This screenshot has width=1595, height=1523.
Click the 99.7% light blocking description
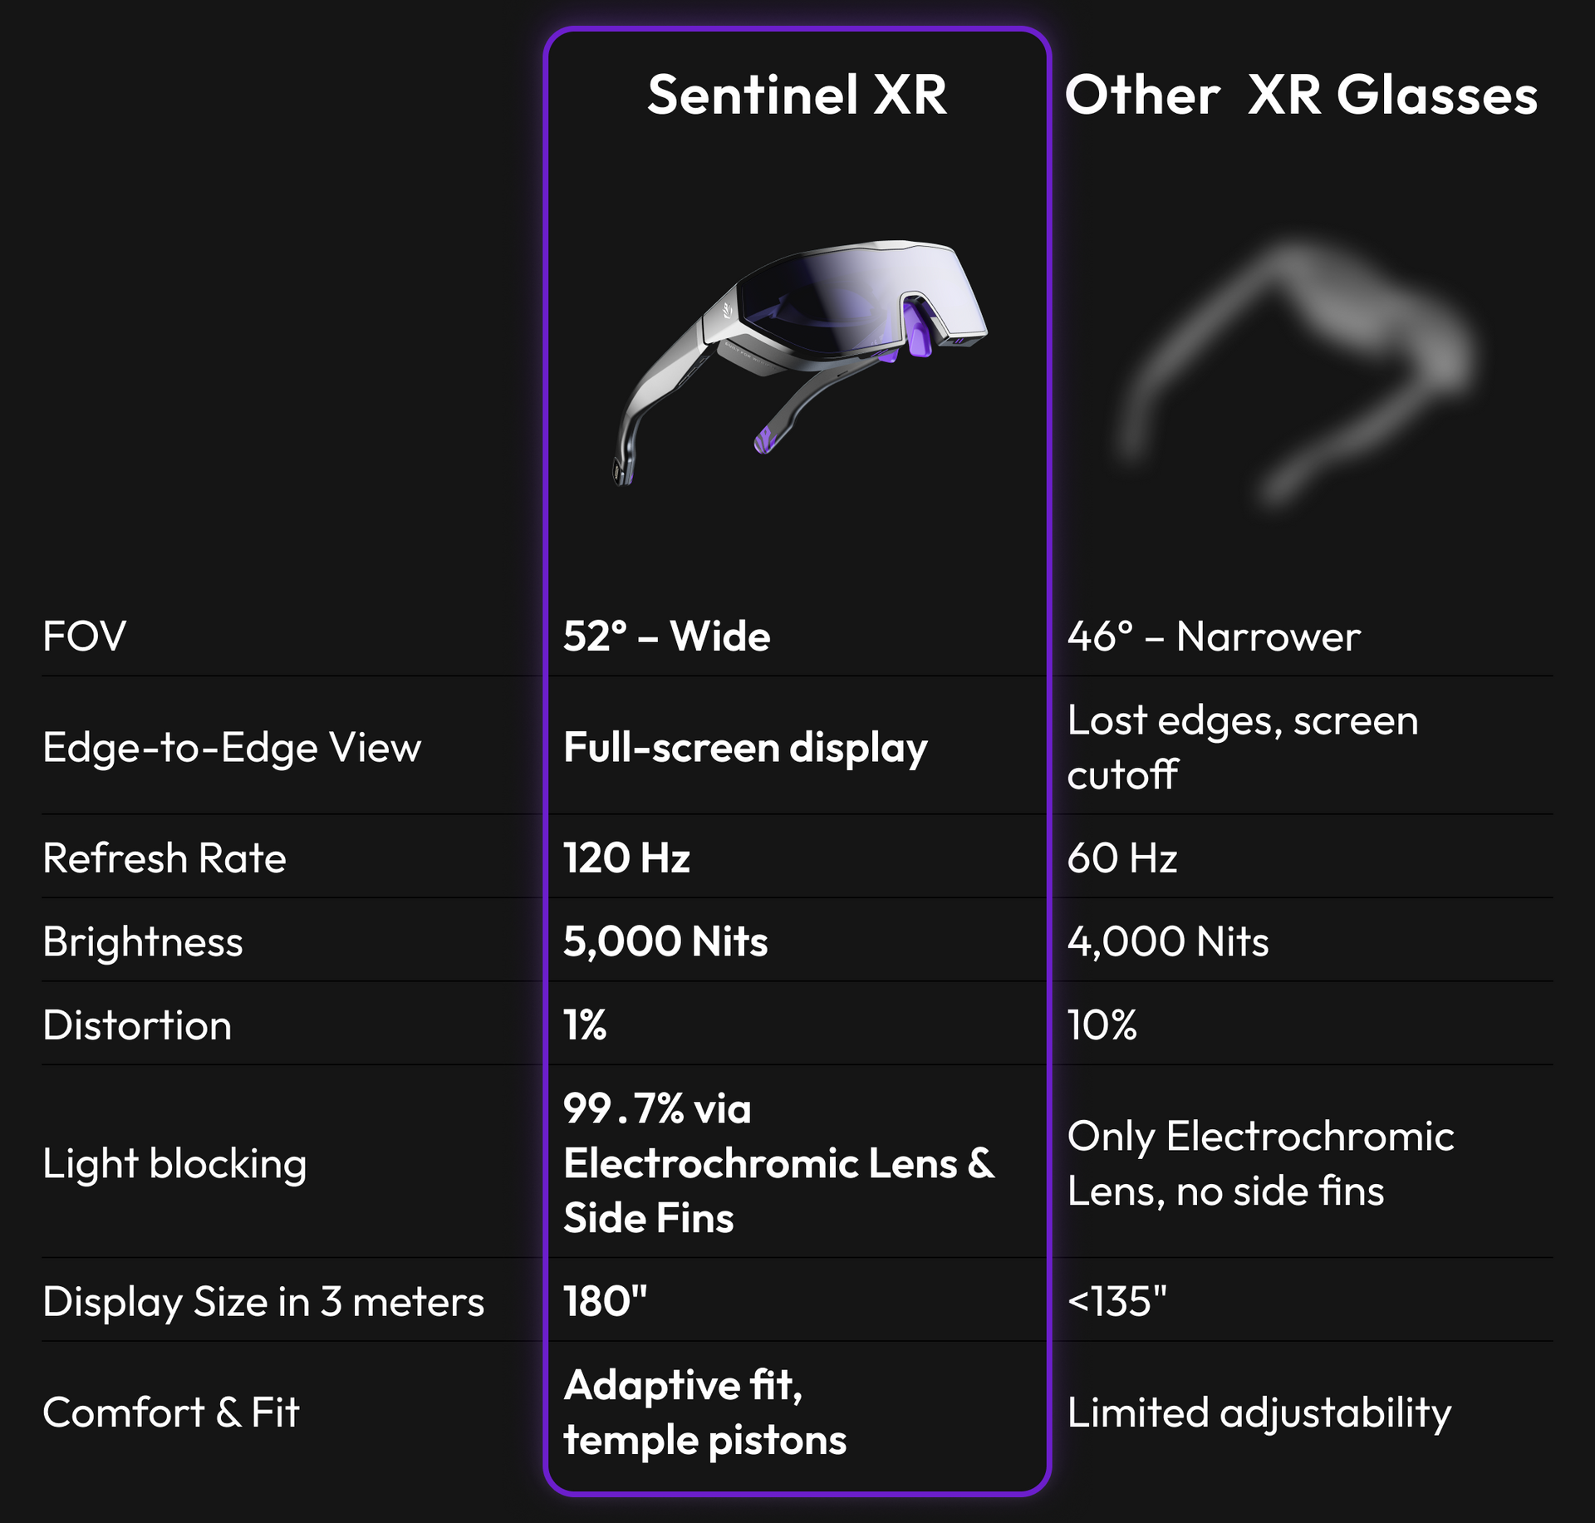(x=778, y=1162)
